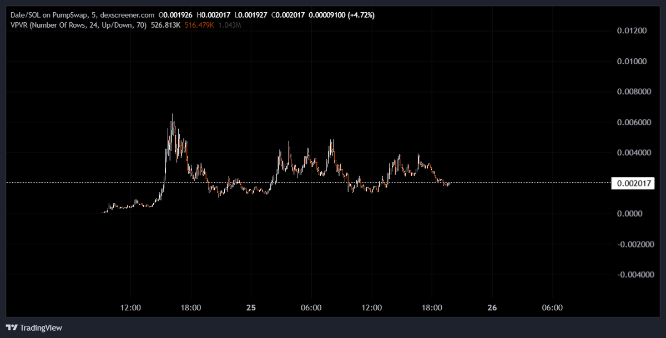Open the TradingView wordmark link
Viewport: 666px width, 338px height.
pos(41,327)
